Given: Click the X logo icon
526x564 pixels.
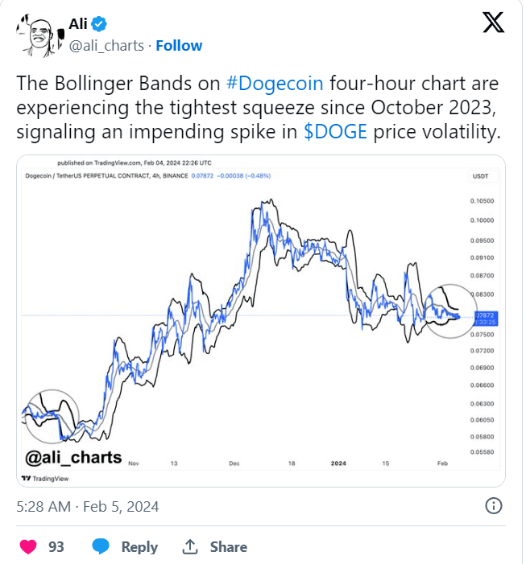Looking at the screenshot, I should click(493, 23).
